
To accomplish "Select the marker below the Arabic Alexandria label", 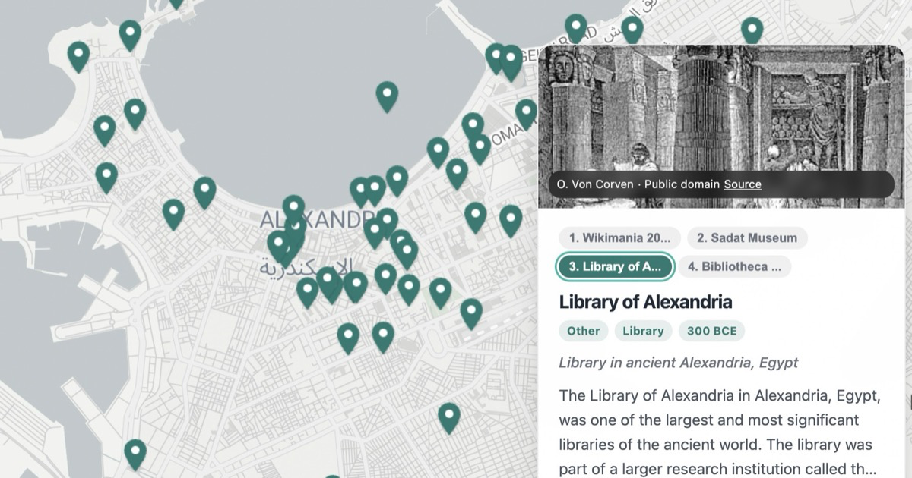I will point(308,287).
